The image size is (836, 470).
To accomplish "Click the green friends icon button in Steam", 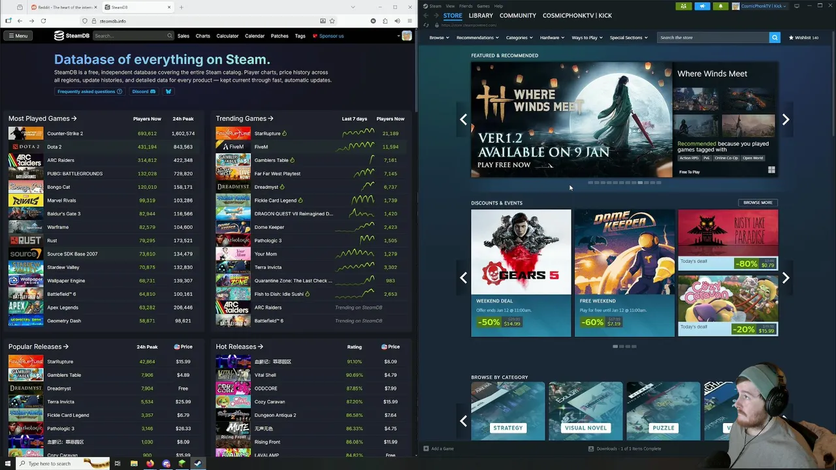I will point(684,6).
